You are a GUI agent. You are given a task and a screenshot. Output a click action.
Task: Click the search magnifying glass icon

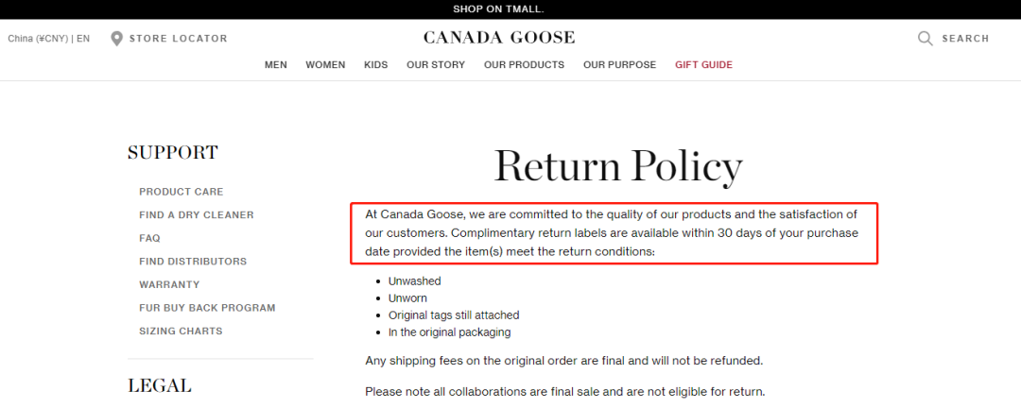(x=925, y=39)
